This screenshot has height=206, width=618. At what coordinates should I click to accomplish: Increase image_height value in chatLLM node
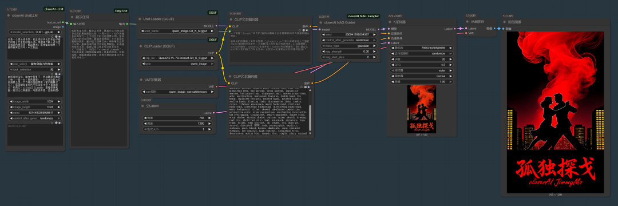[60, 107]
